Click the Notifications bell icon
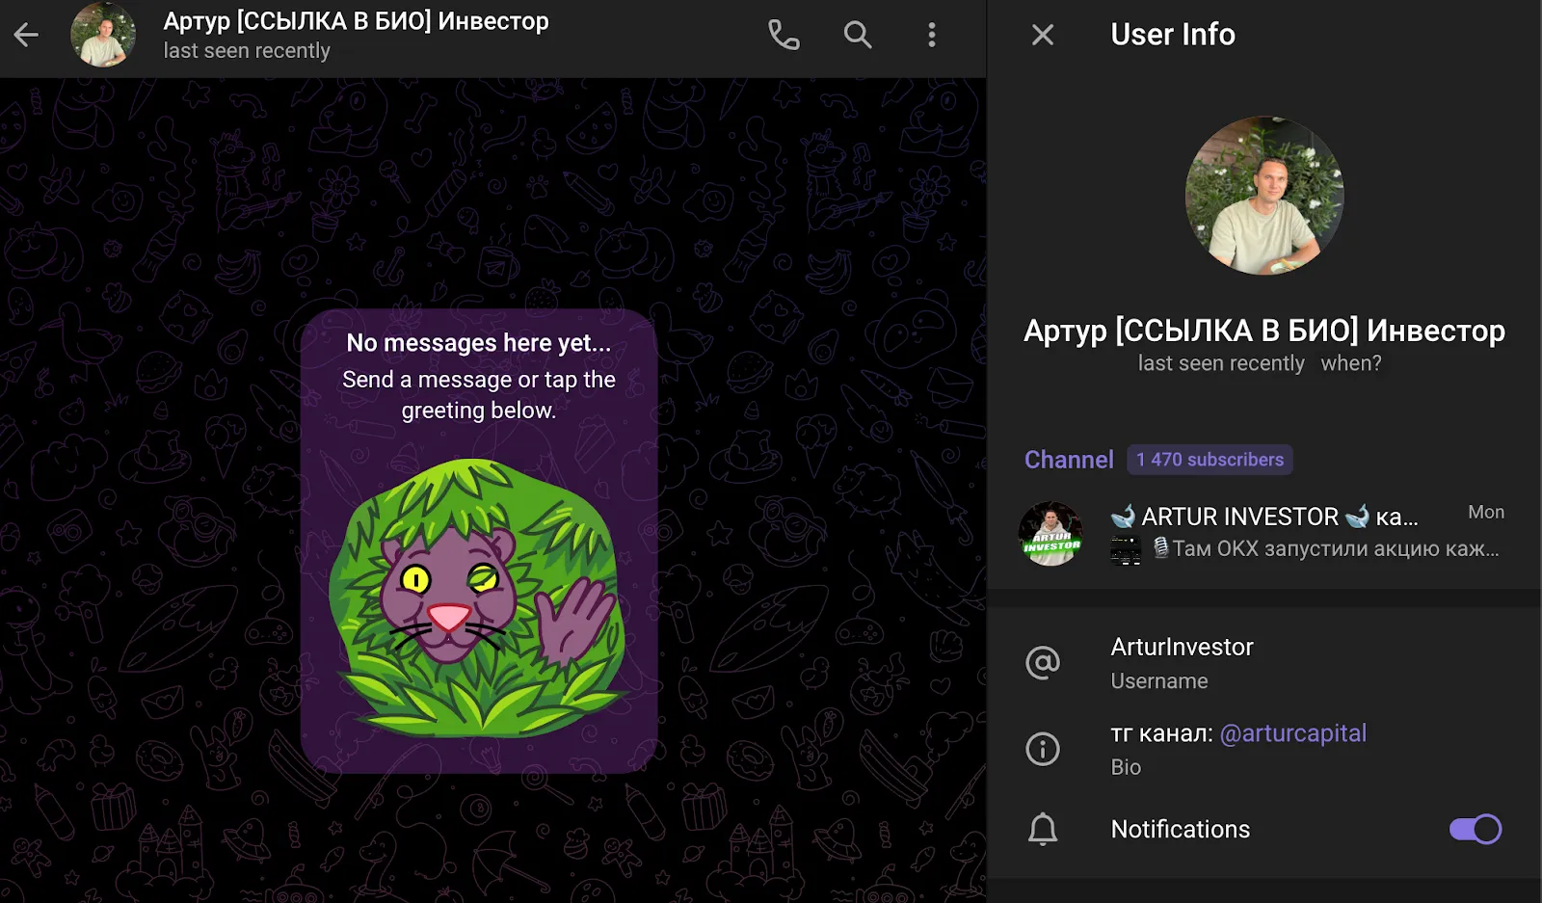Viewport: 1542px width, 903px height. coord(1043,829)
